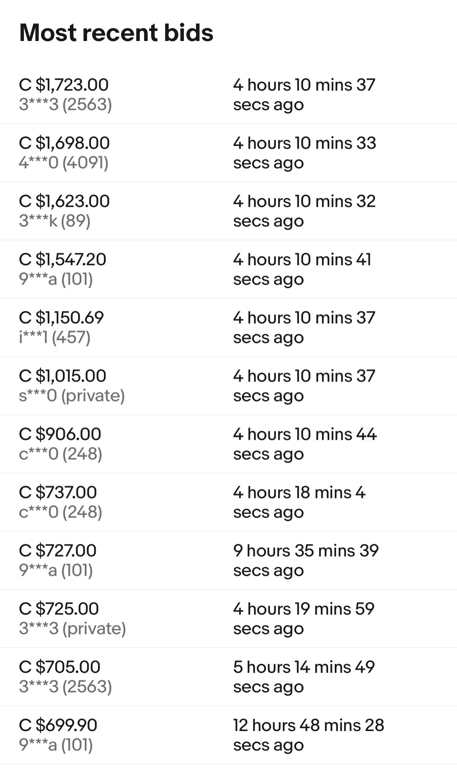Click the "5 hours 14 mins 49 secs ago" timestamp
This screenshot has height=774, width=457.
(303, 677)
